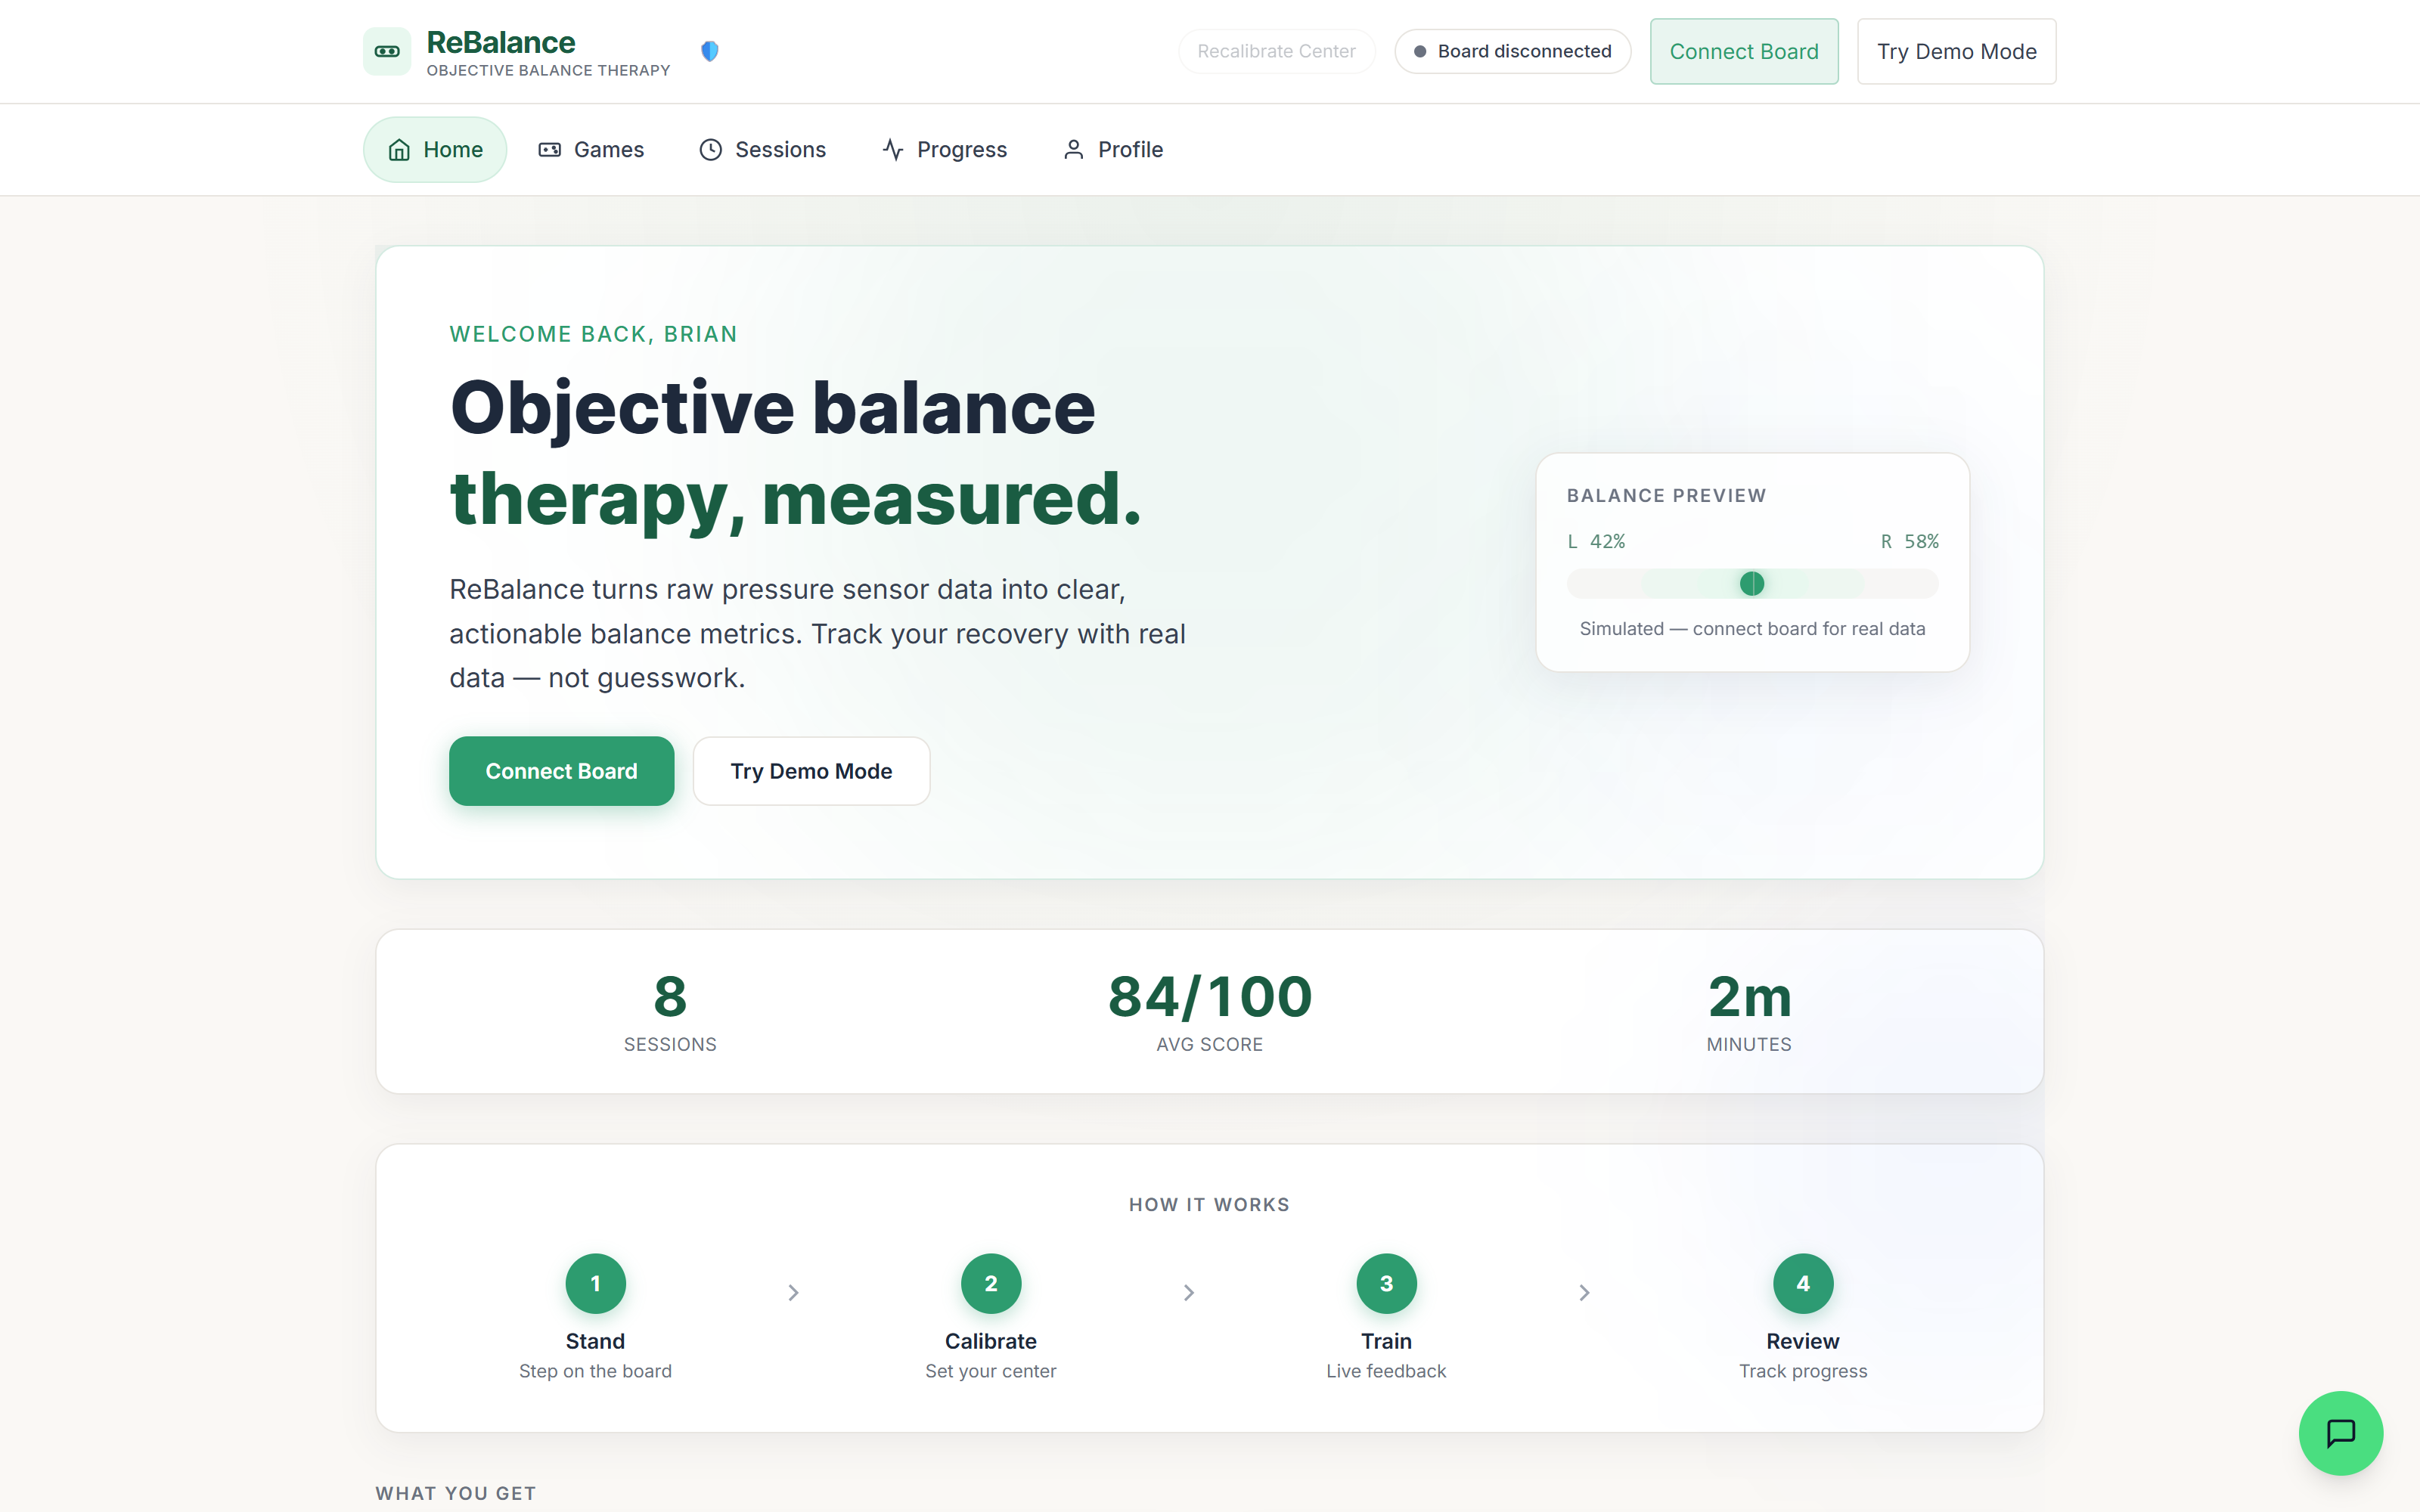Viewport: 2420px width, 1512px height.
Task: Click the blue shield icon in header
Action: (x=710, y=51)
